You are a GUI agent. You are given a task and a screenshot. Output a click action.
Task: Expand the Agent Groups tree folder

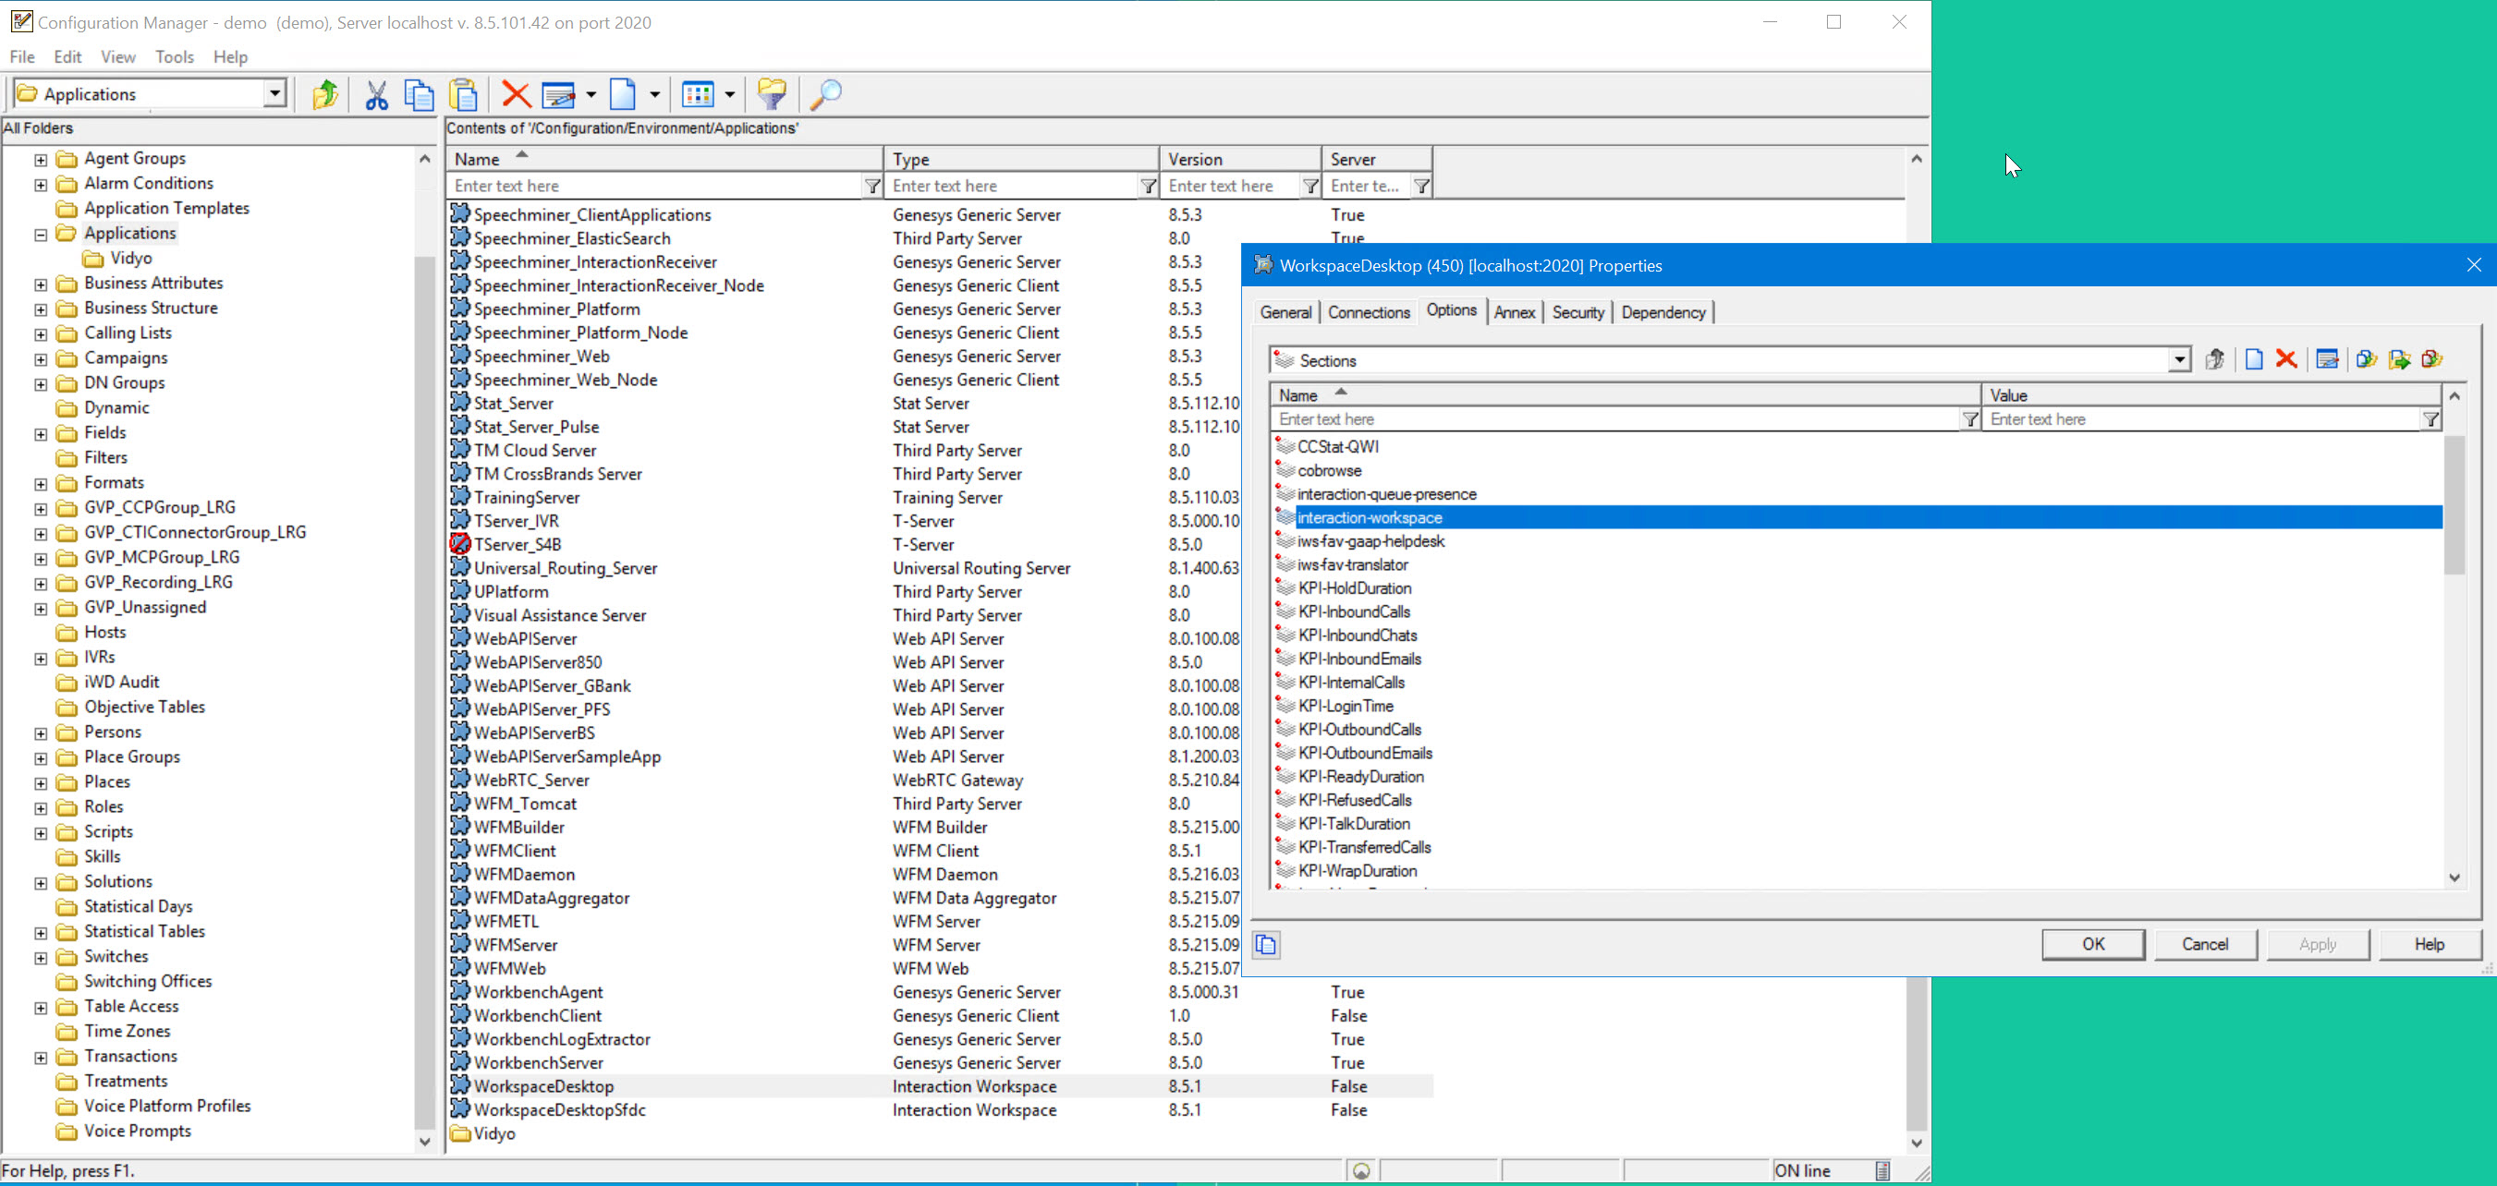pyautogui.click(x=41, y=159)
